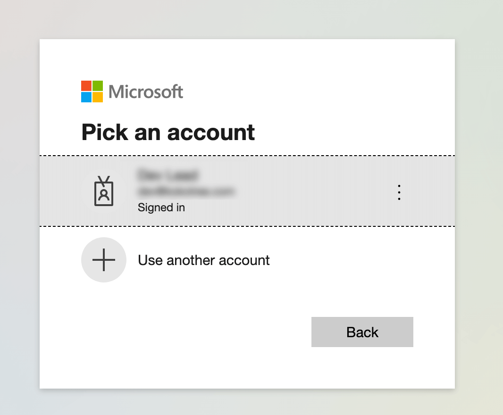Click the Microsoft four-square logo

tap(92, 91)
